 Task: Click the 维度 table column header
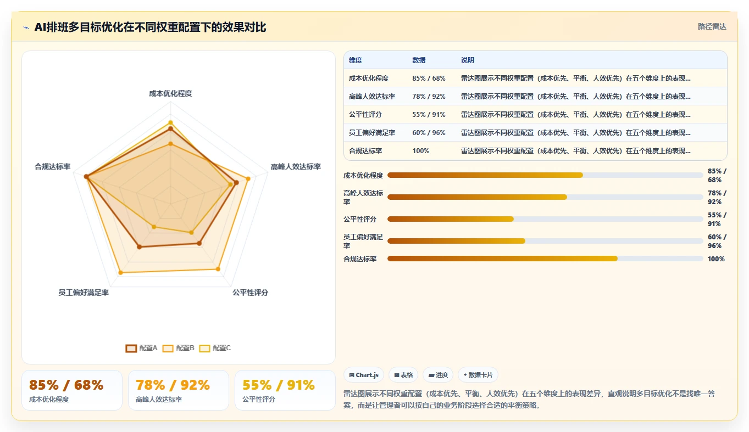coord(356,60)
